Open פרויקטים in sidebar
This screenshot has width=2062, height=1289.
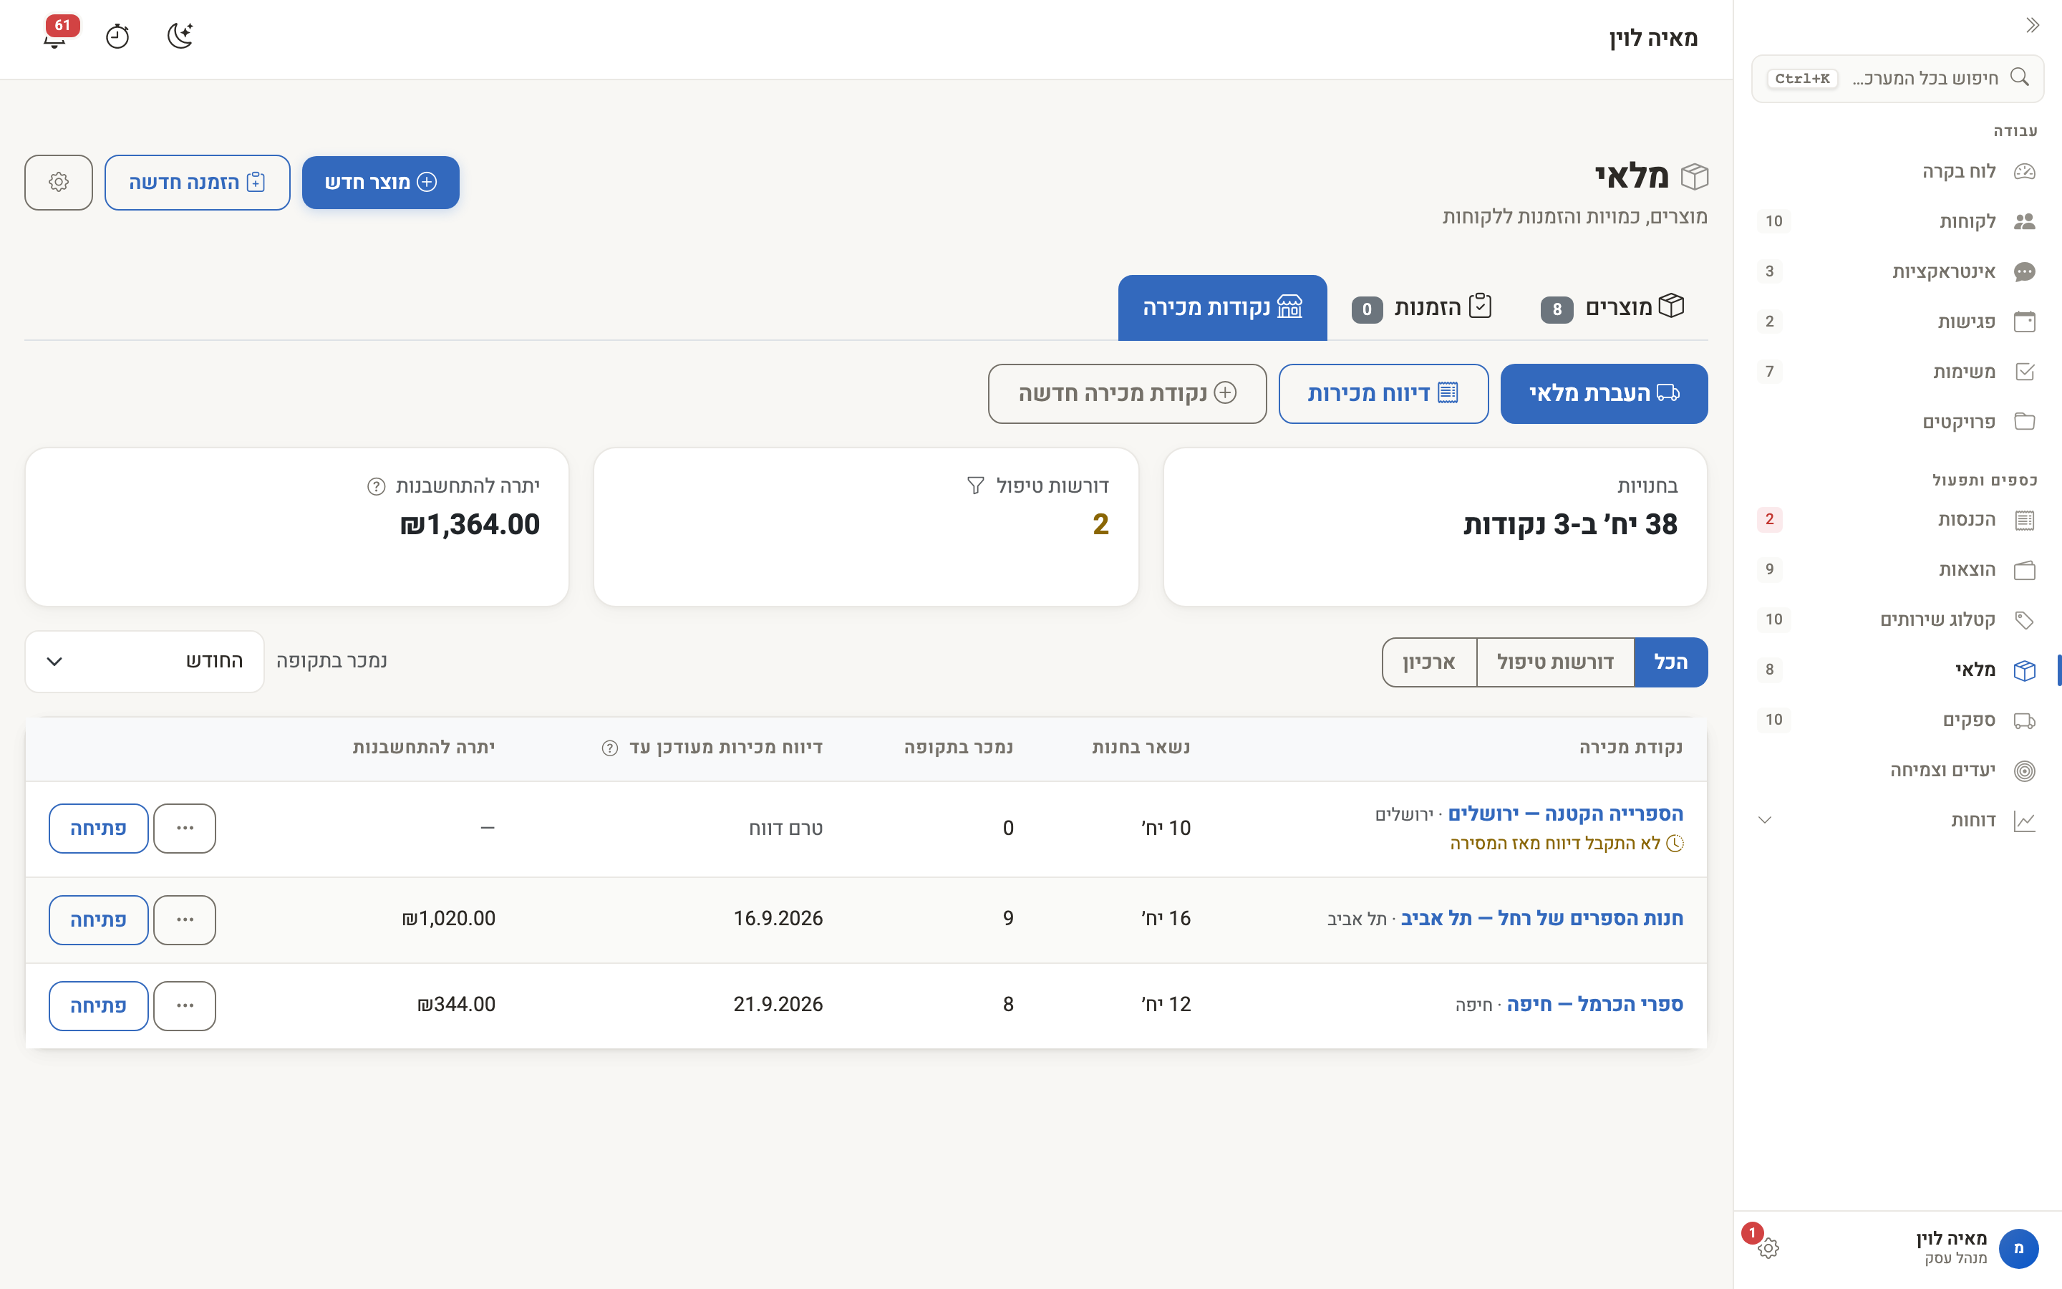pos(1897,422)
